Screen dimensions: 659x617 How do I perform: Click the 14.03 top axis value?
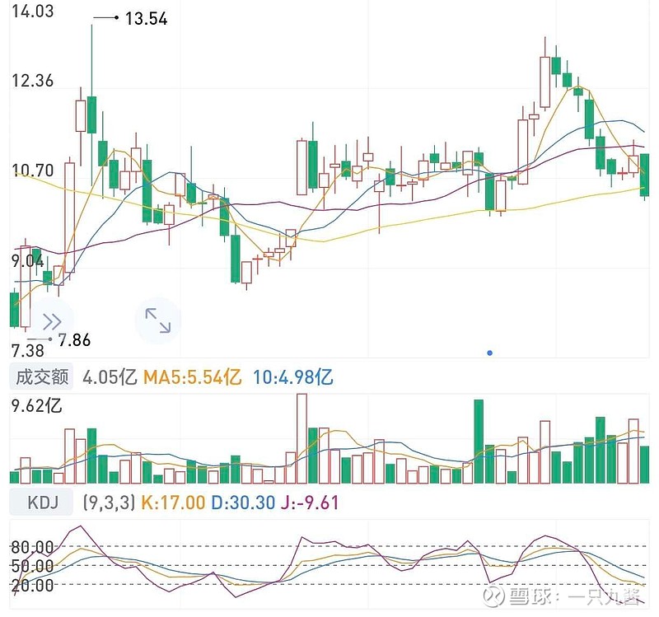(33, 11)
